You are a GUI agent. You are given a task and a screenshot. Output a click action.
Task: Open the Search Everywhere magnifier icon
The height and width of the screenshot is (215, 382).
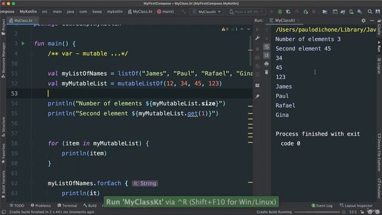point(369,12)
